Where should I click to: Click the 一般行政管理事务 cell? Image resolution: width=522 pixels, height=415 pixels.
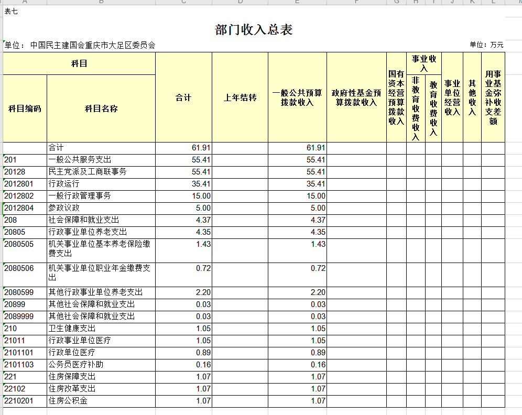click(101, 196)
